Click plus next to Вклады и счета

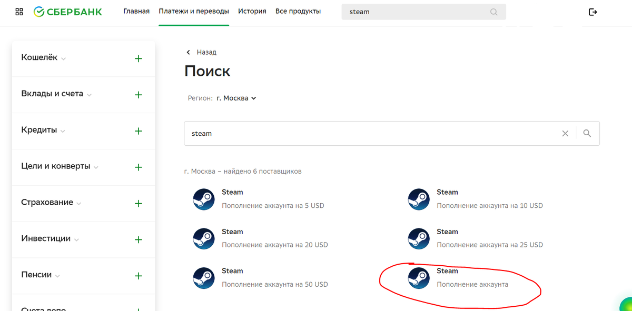tap(139, 95)
